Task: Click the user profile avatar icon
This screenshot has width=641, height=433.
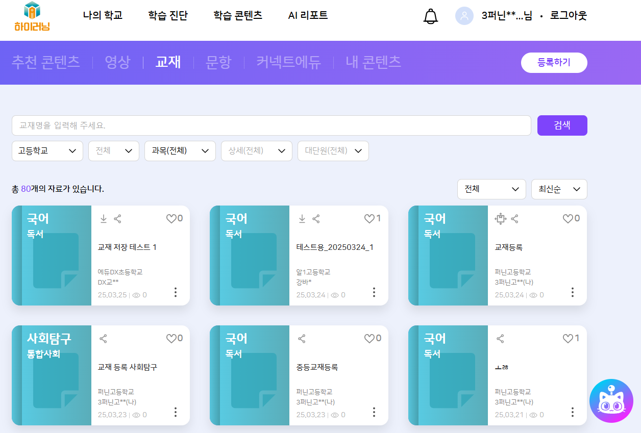Action: point(464,16)
